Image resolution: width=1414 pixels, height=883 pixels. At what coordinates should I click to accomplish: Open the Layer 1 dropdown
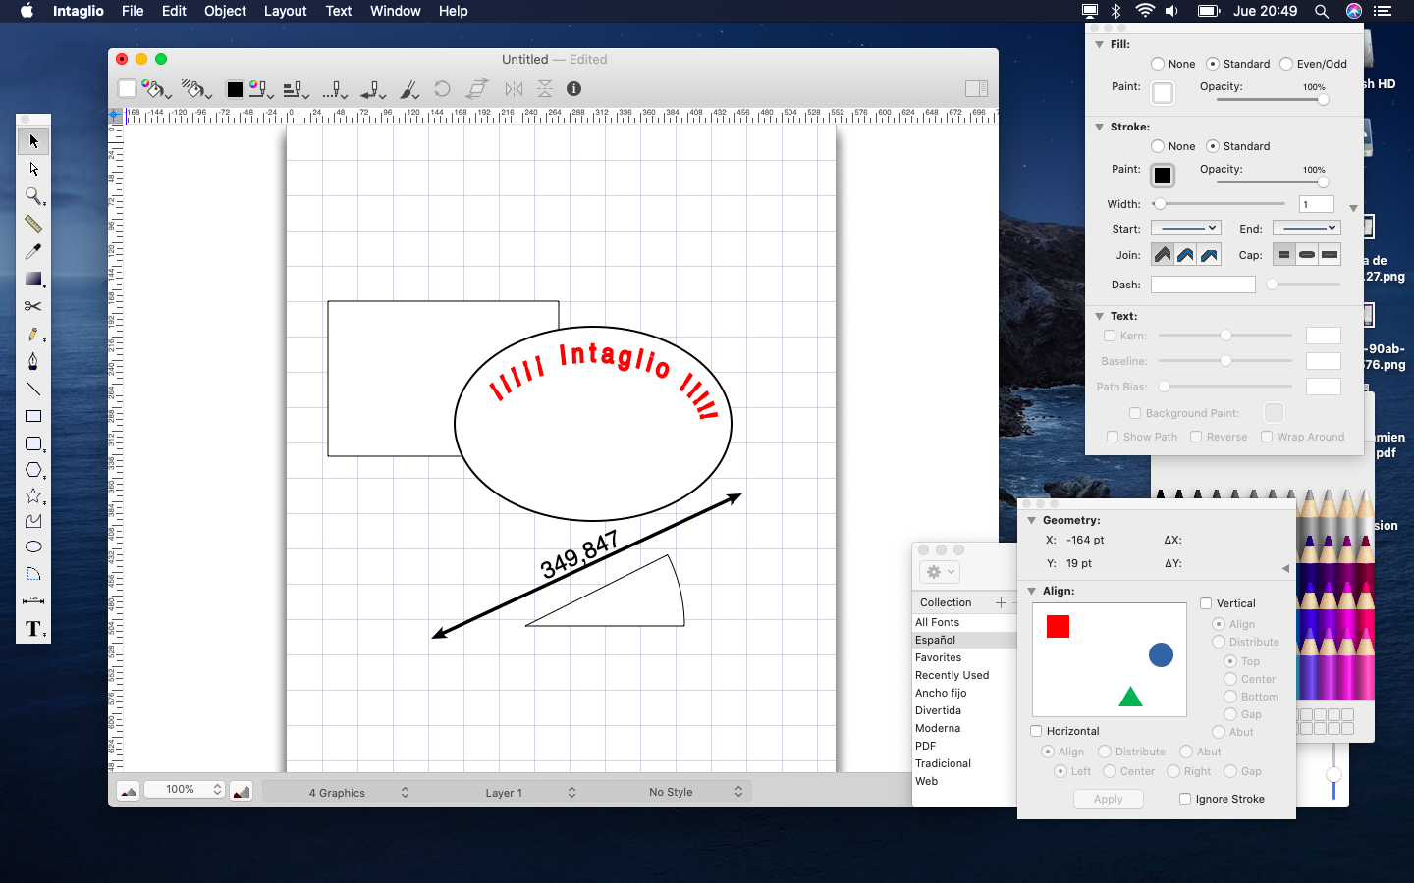530,792
